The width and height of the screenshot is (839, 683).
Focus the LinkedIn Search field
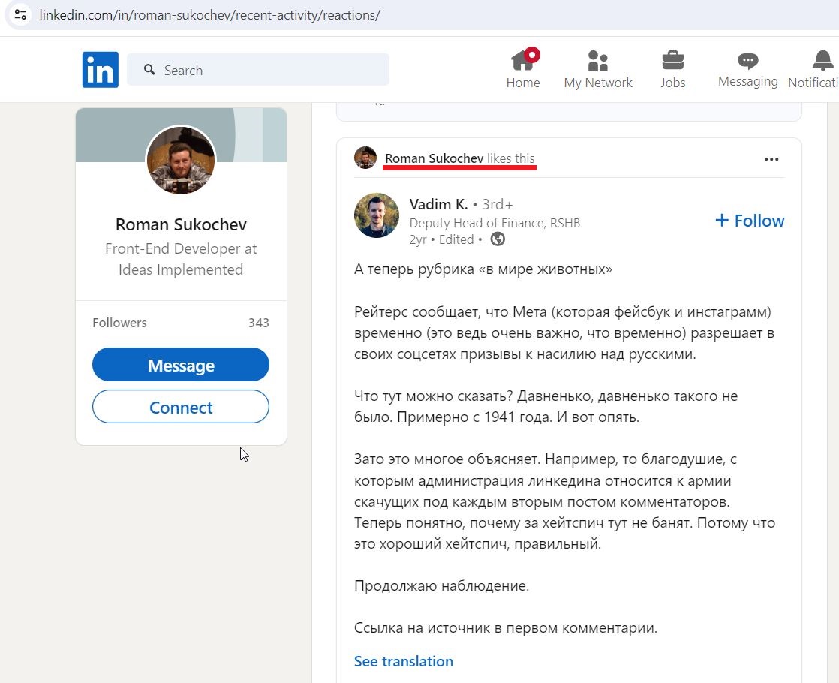[x=258, y=70]
